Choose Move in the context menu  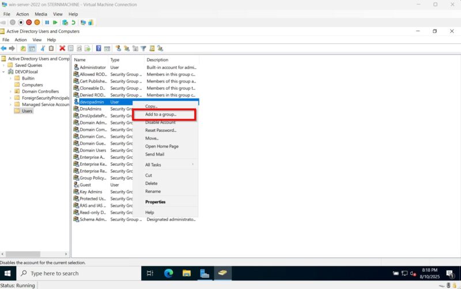[x=165, y=138]
